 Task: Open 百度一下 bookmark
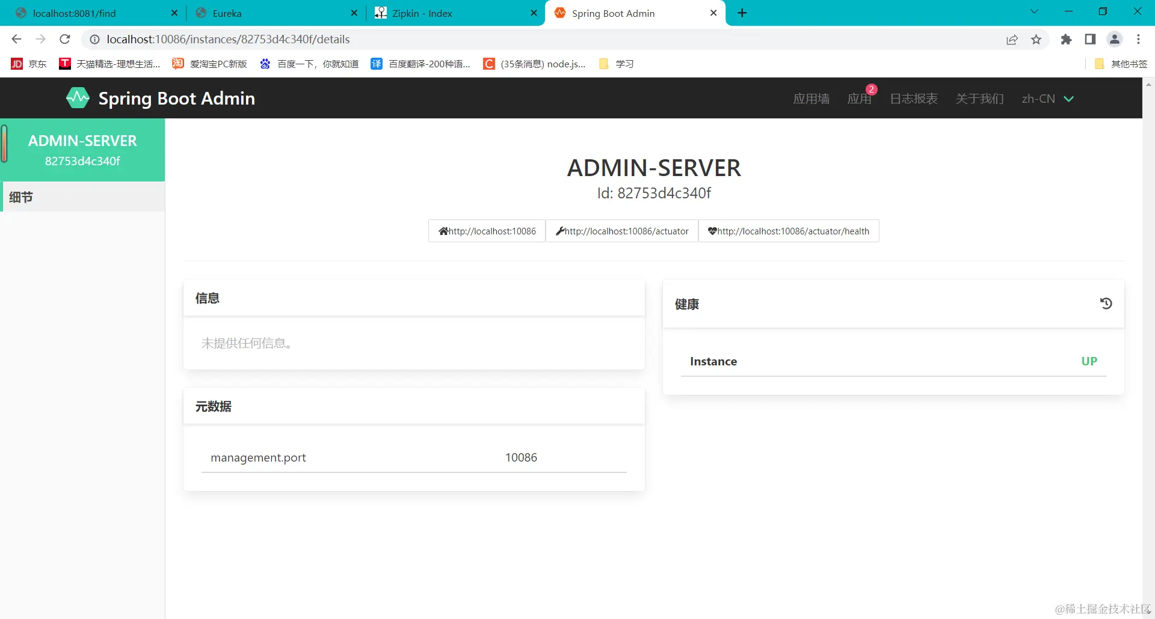[309, 64]
